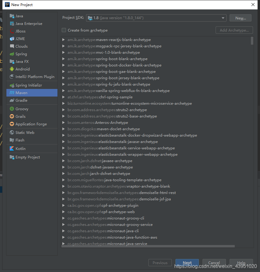This screenshot has width=260, height=272.
Task: Click the Spring Initializr icon
Action: pyautogui.click(x=12, y=85)
